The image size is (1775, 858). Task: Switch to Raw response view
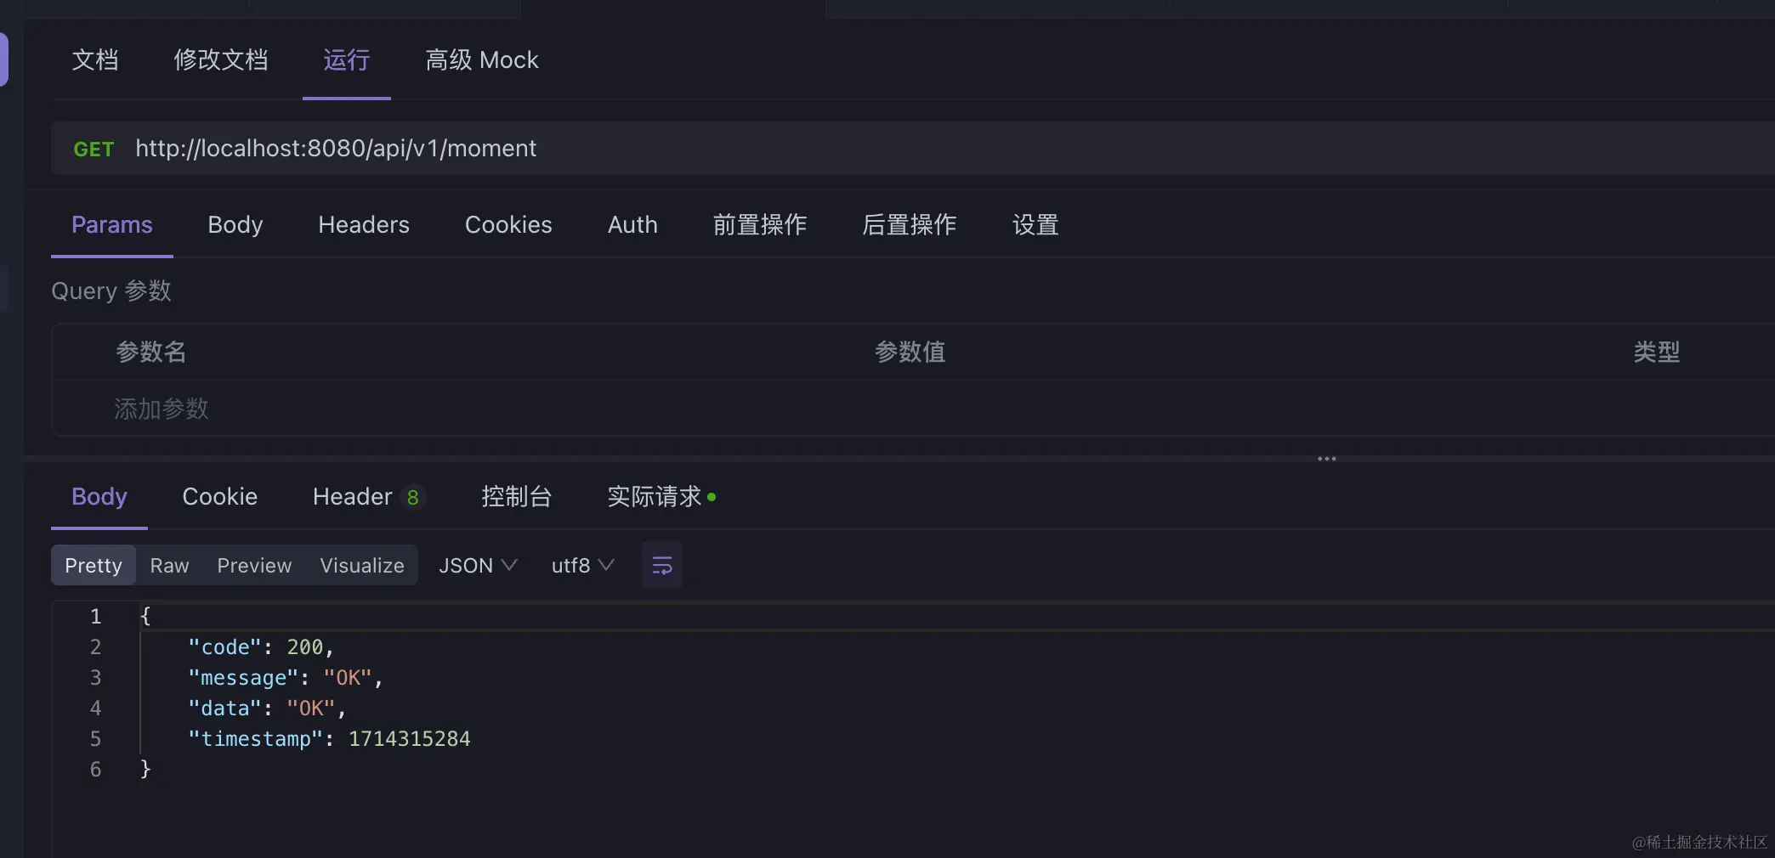170,566
